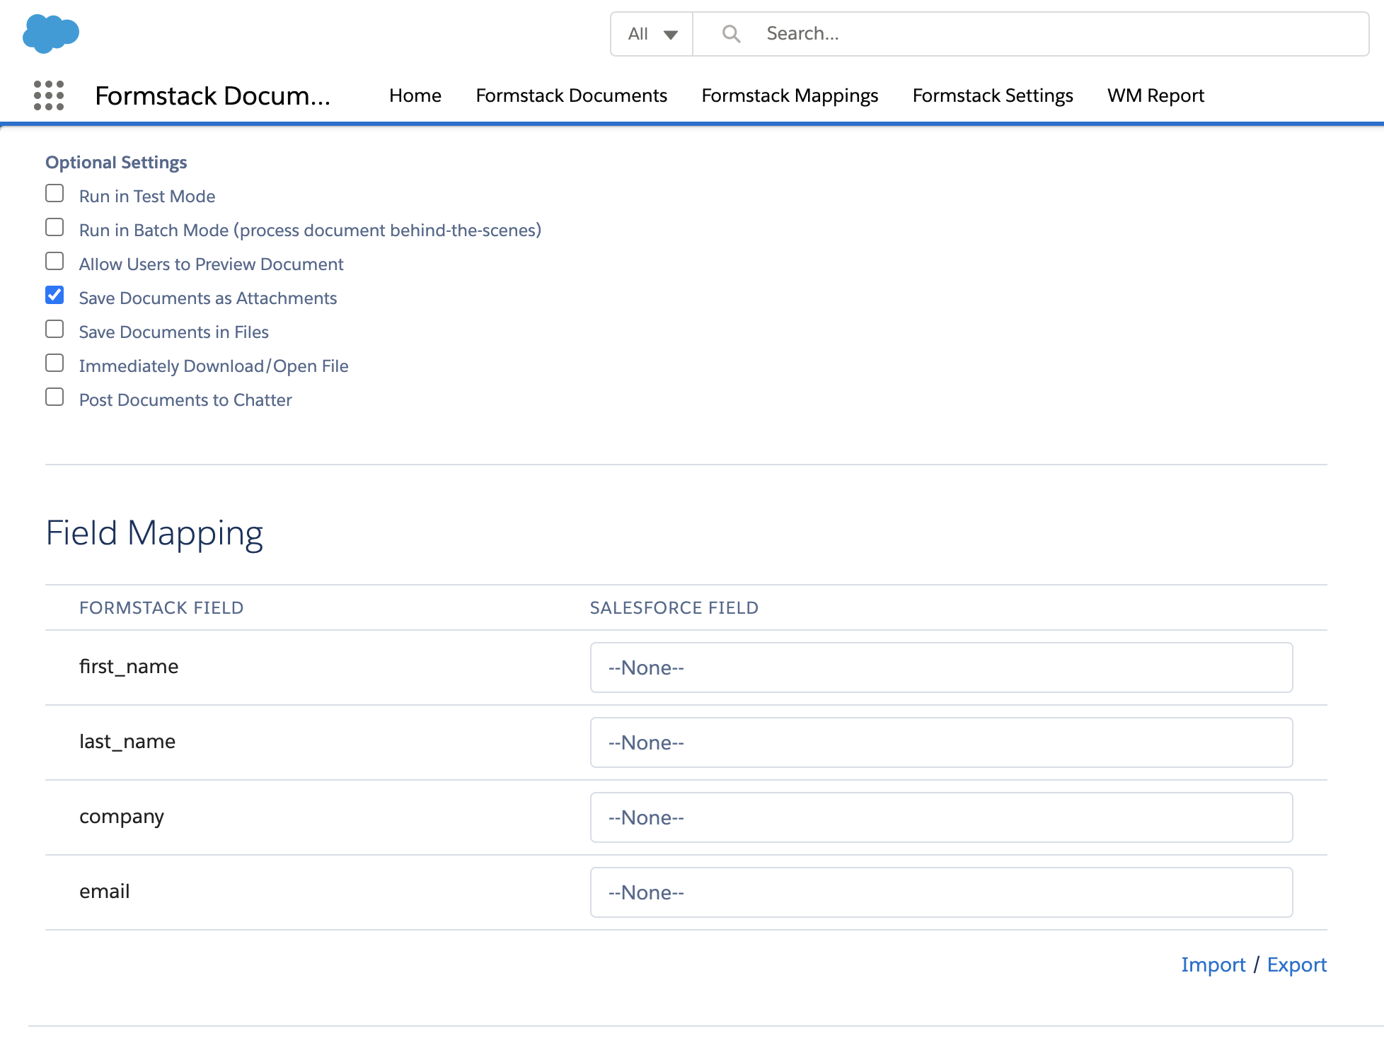1384x1038 pixels.
Task: Go to the Home tab
Action: click(x=415, y=95)
